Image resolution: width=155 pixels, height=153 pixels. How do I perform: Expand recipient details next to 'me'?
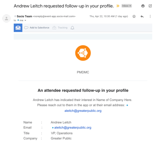click(x=25, y=21)
